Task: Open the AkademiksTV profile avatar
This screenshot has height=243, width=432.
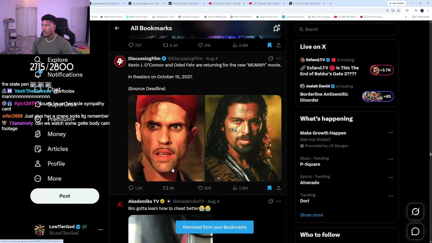Action: point(120,204)
